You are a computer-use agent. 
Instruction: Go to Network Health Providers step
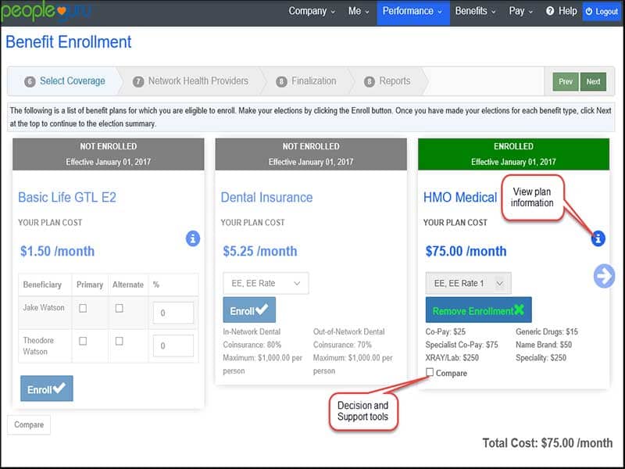[x=198, y=81]
